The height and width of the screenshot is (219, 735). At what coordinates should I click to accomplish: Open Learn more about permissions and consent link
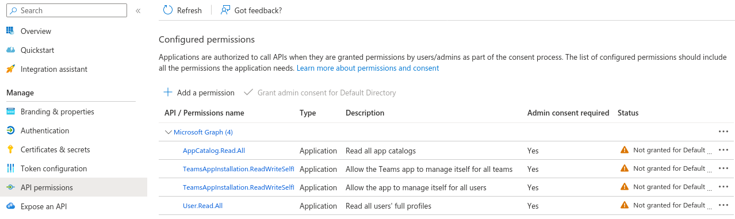[367, 68]
